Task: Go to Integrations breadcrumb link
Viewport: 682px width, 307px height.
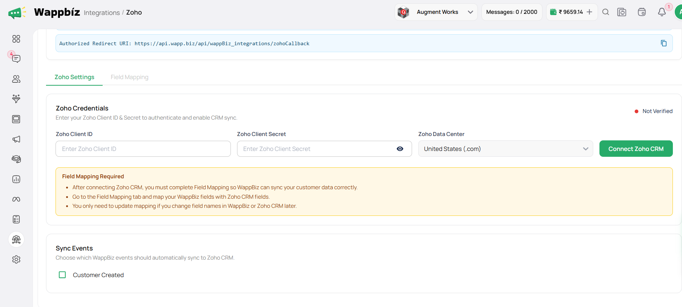Action: pos(102,13)
